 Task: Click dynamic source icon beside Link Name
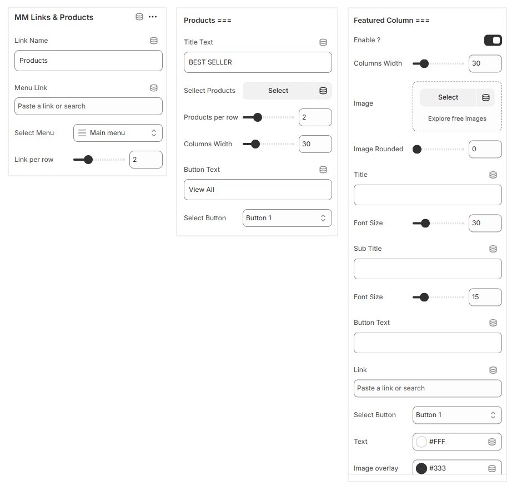pyautogui.click(x=154, y=41)
